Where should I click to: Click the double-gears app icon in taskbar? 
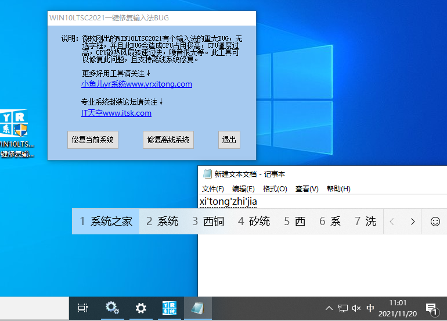coord(112,309)
